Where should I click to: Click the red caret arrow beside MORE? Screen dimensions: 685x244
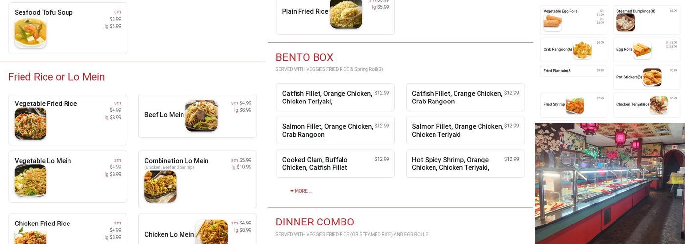pyautogui.click(x=292, y=191)
